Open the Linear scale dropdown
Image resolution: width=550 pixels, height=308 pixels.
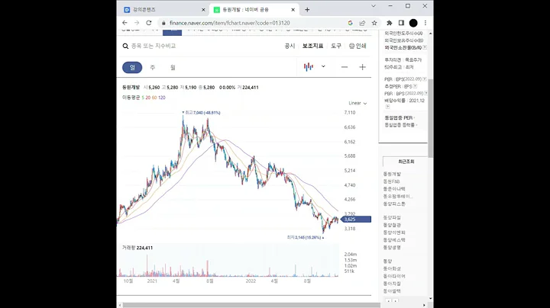[357, 103]
